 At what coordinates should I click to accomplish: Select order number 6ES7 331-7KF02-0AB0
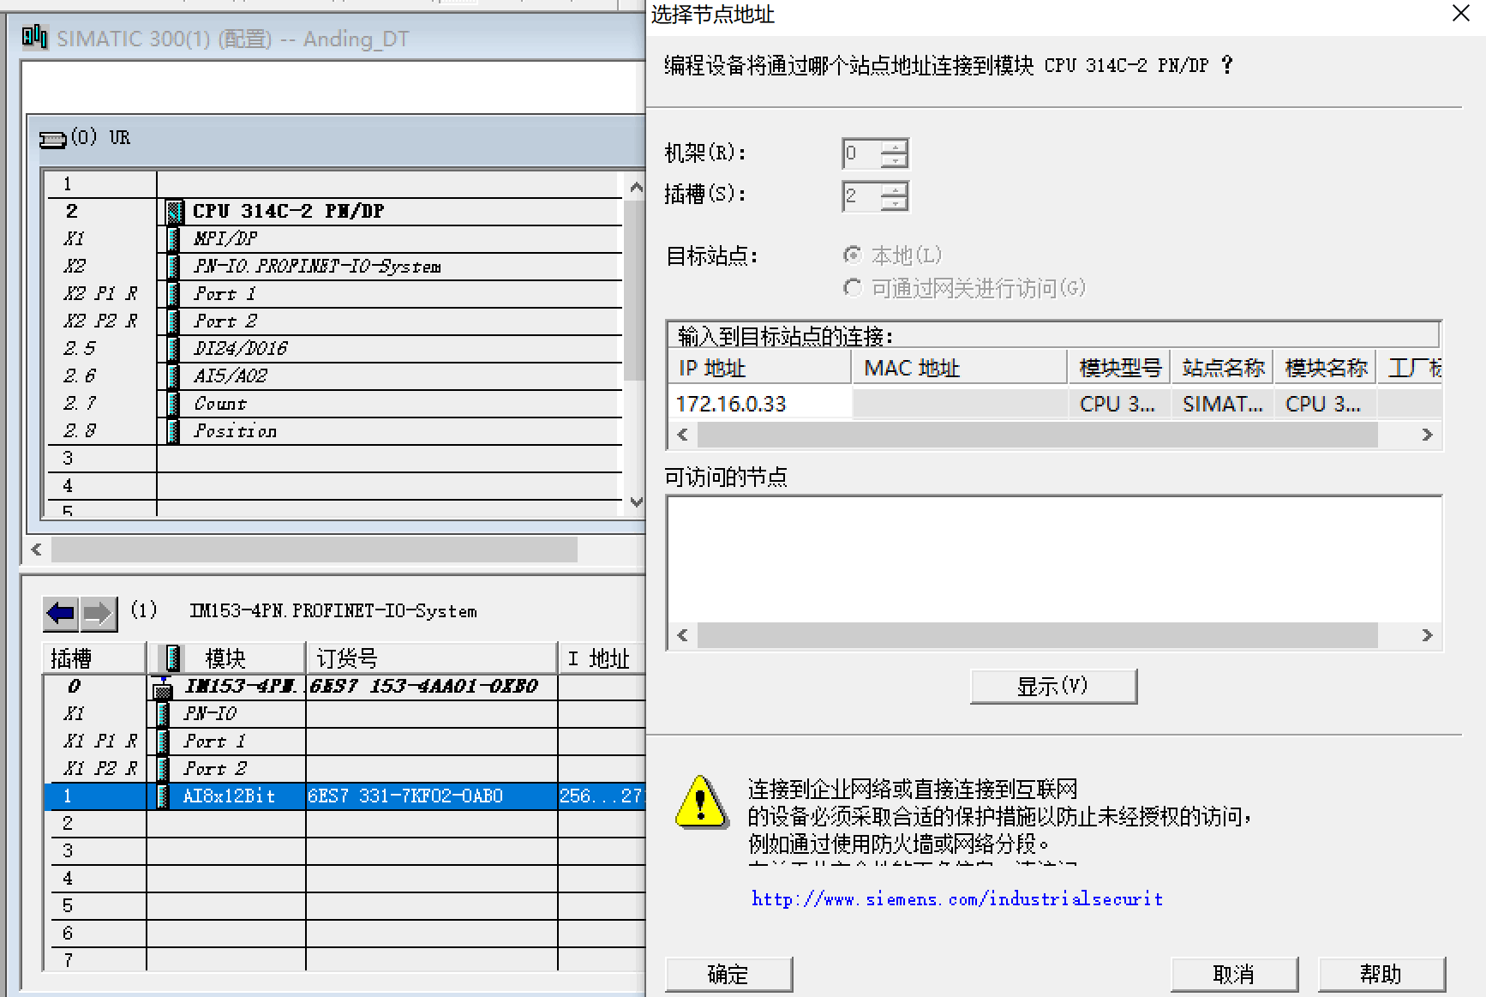pyautogui.click(x=432, y=796)
